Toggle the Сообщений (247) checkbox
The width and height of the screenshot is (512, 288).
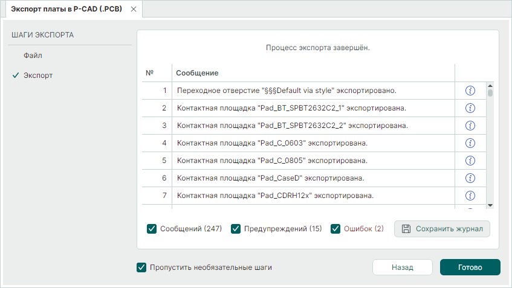tap(152, 229)
